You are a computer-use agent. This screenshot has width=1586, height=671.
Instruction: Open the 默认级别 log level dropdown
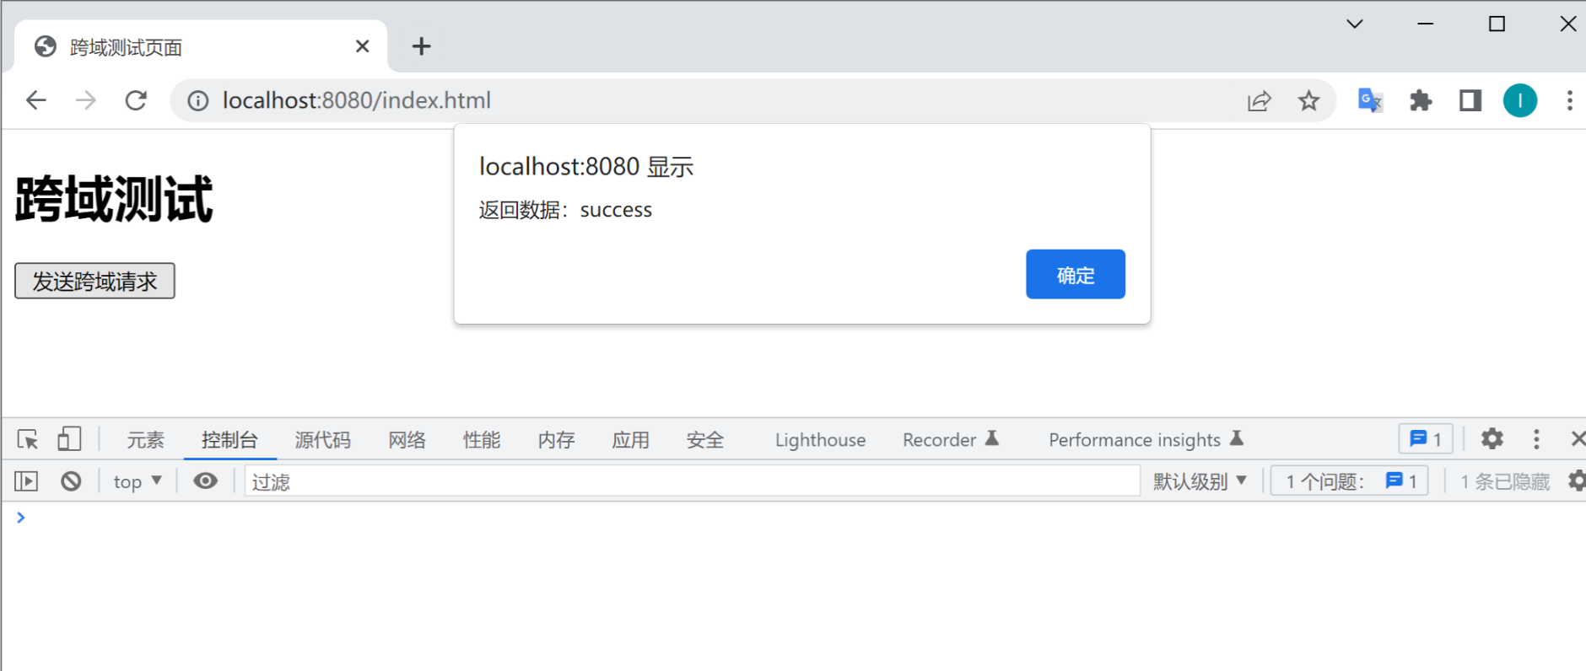pos(1199,481)
